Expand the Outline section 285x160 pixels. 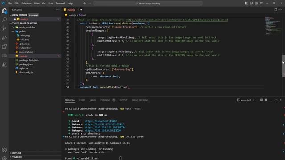(x=17, y=153)
